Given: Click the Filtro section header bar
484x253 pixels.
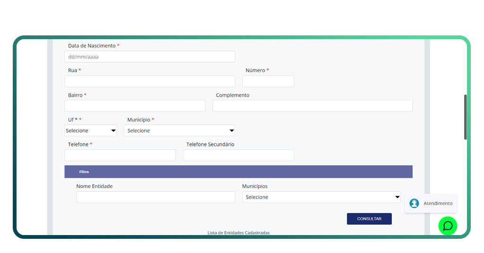Looking at the screenshot, I should pos(238,172).
